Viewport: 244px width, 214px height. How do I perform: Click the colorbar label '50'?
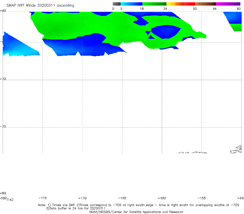(195, 9)
